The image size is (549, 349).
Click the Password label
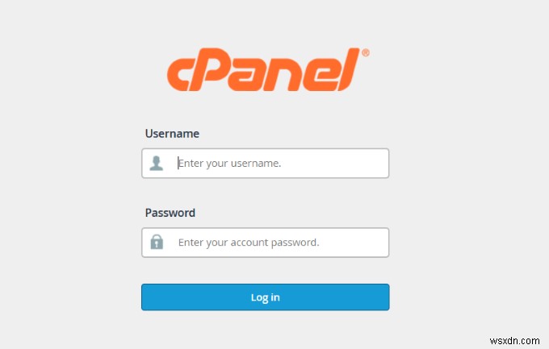point(170,213)
